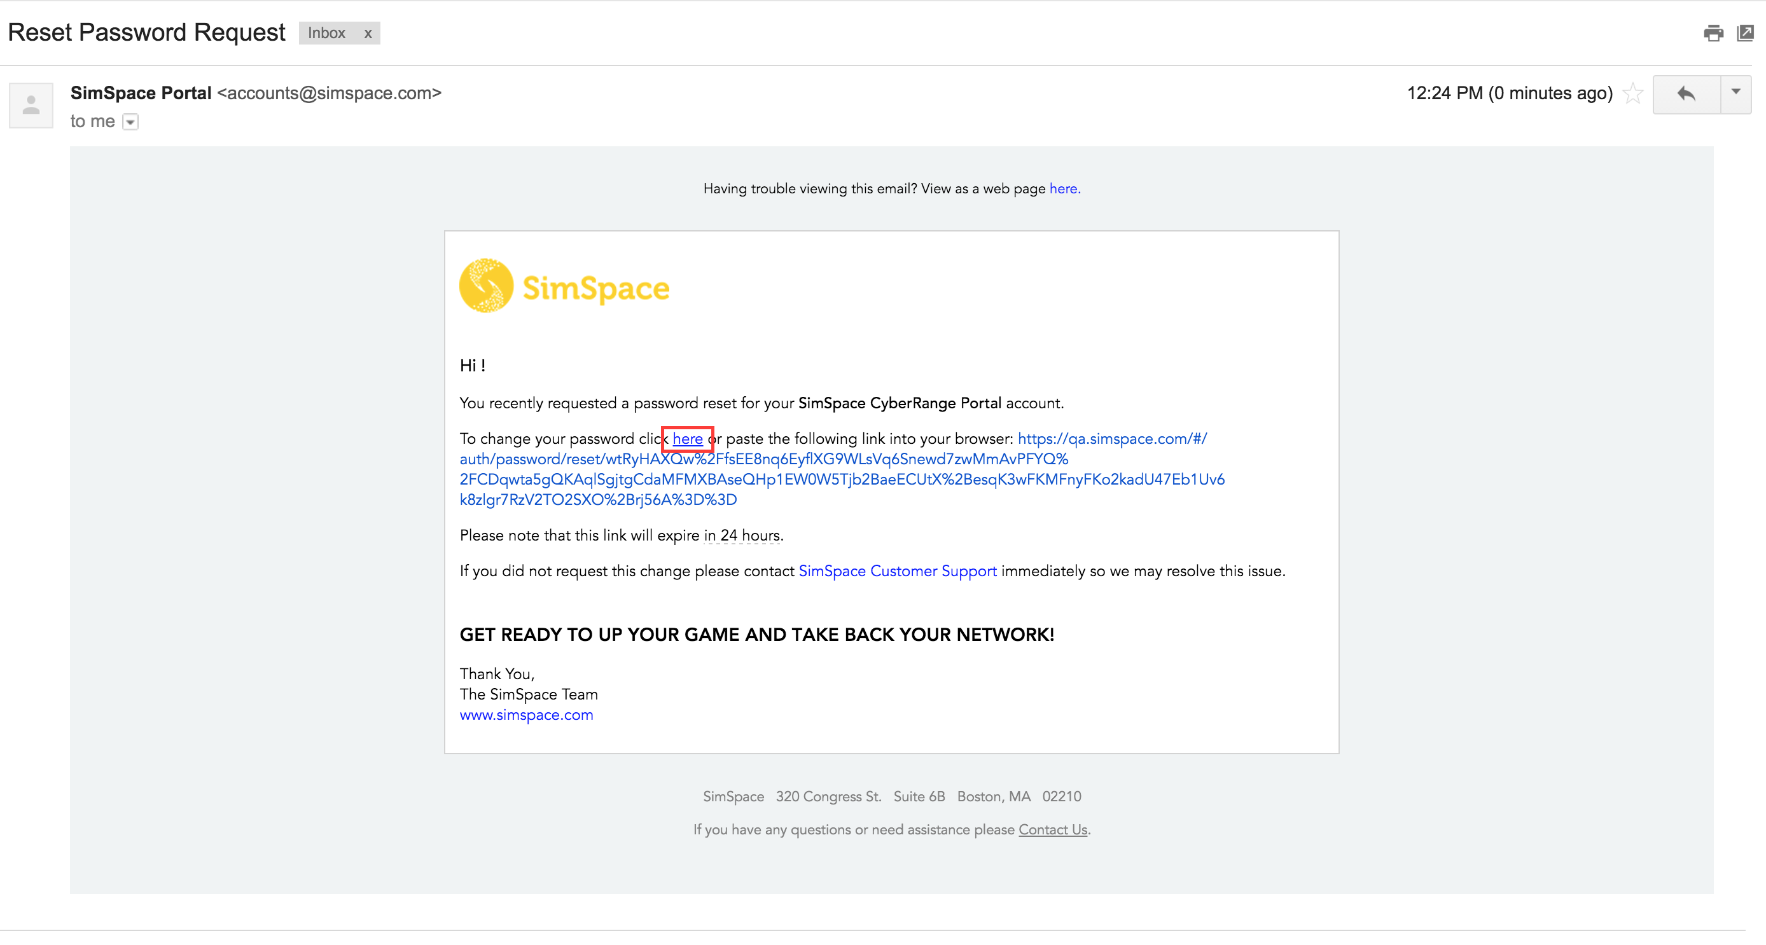
Task: Click the SimSpace Customer Support link
Action: [897, 570]
